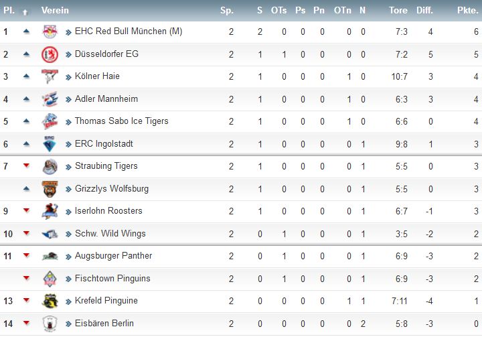This screenshot has width=482, height=337.
Task: Click the Düsseldorfer EG lion logo
Action: coord(50,54)
